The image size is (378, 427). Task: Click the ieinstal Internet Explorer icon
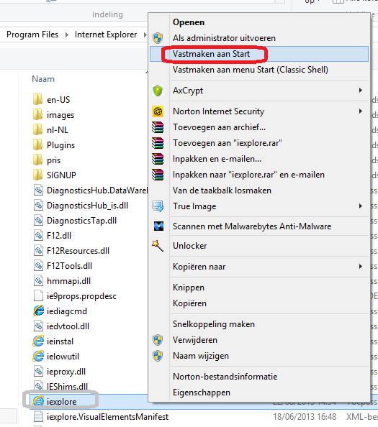tap(38, 341)
